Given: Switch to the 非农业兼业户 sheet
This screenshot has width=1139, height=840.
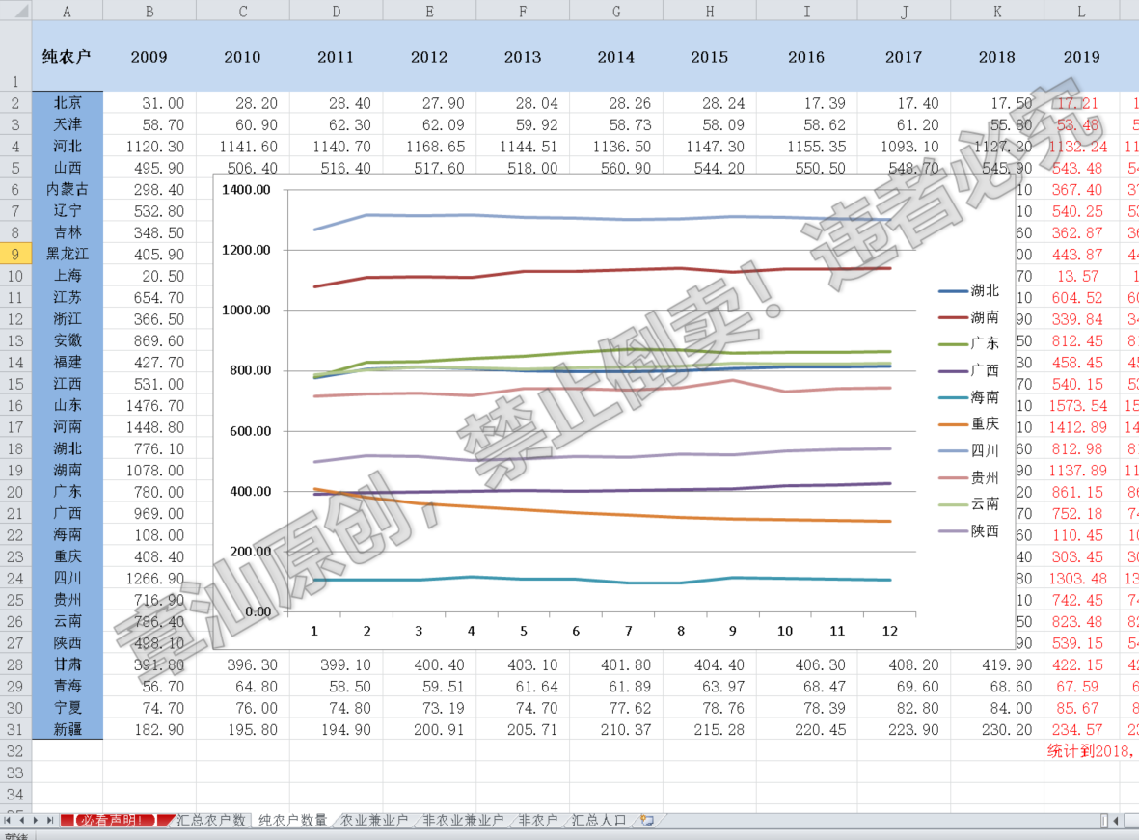Looking at the screenshot, I should click(x=463, y=821).
